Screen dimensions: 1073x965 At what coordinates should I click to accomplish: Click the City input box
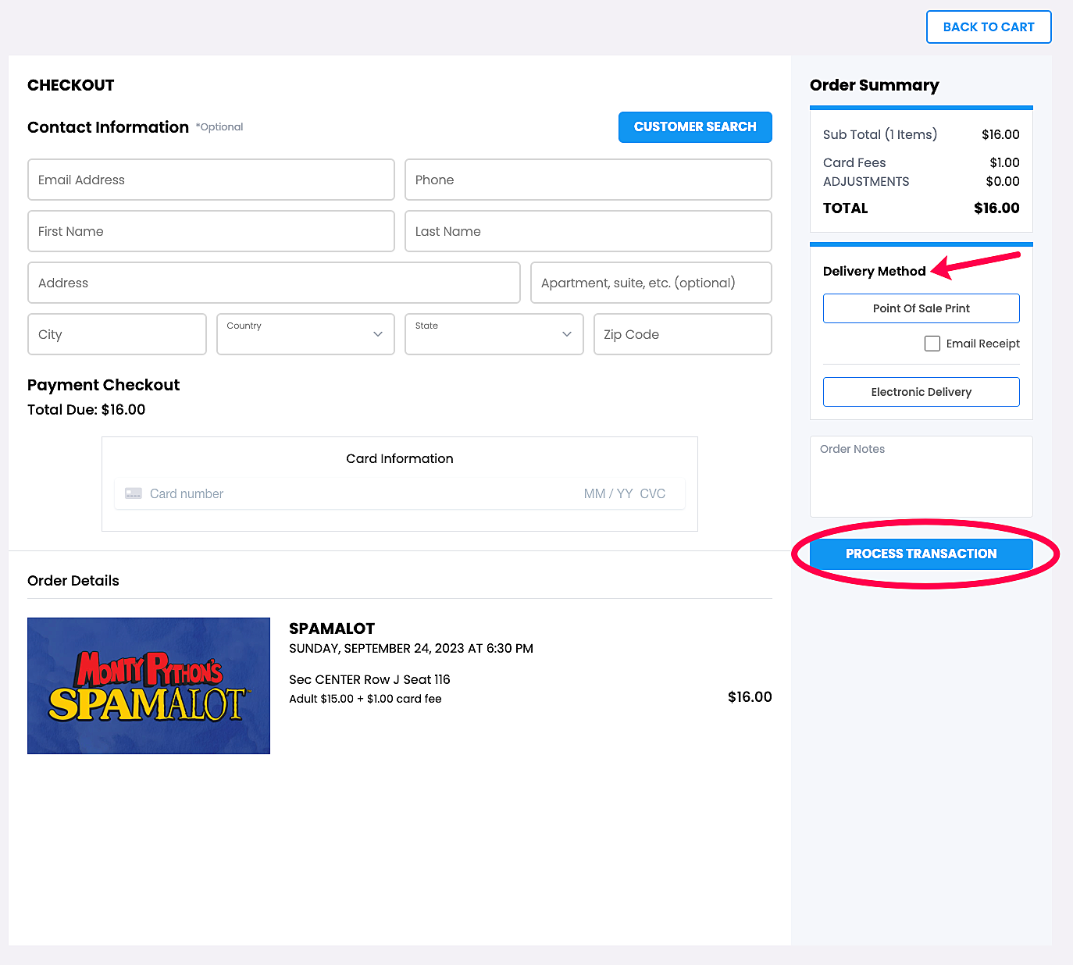(x=117, y=334)
